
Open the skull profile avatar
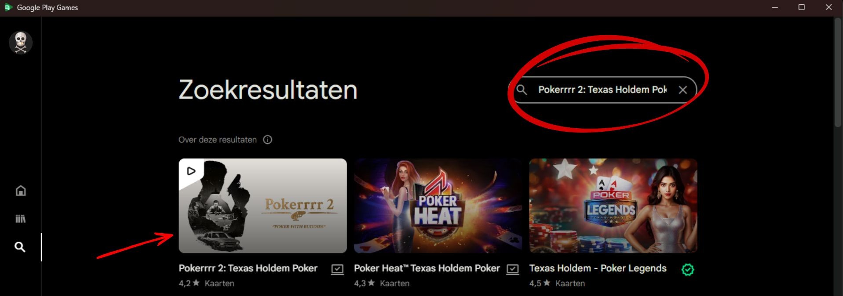pos(21,43)
